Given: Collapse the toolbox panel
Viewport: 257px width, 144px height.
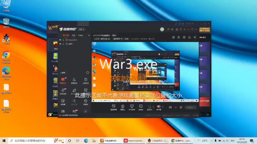Looking at the screenshot, I should (87, 73).
